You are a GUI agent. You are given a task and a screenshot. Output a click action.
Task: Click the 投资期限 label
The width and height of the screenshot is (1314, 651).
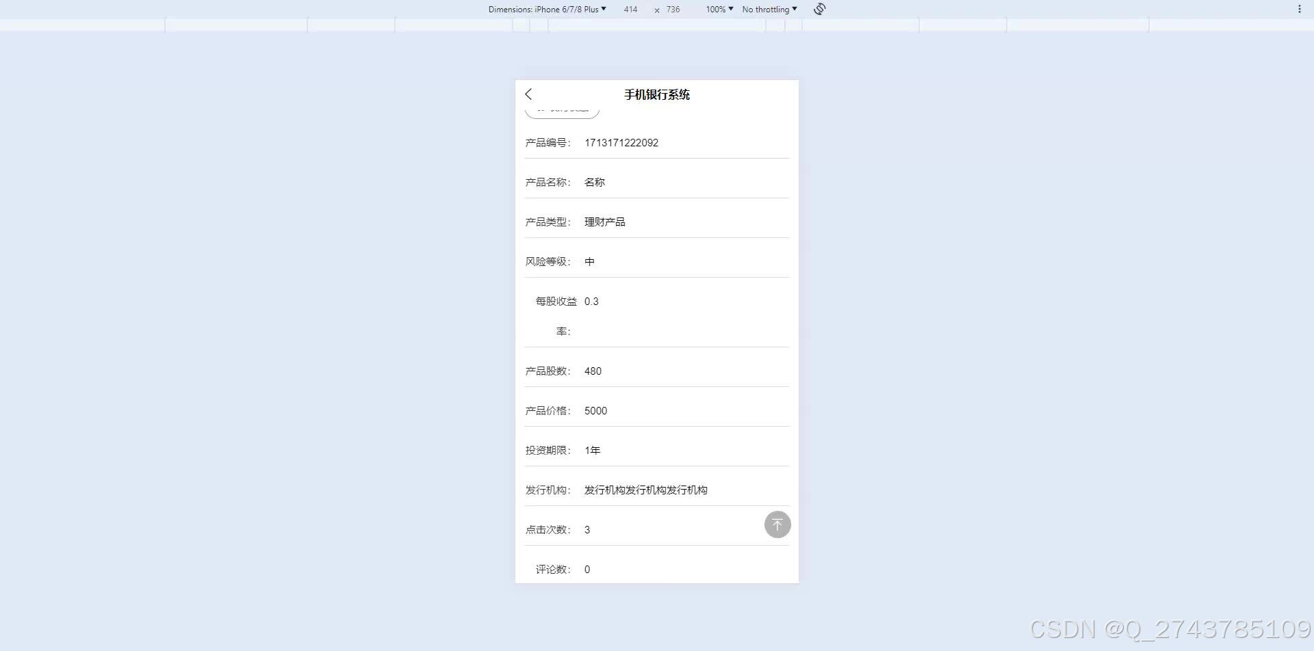[547, 451]
